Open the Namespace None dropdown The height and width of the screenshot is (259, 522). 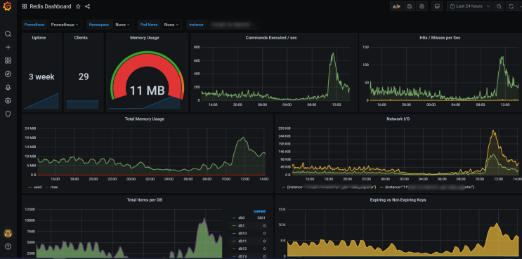tap(123, 25)
